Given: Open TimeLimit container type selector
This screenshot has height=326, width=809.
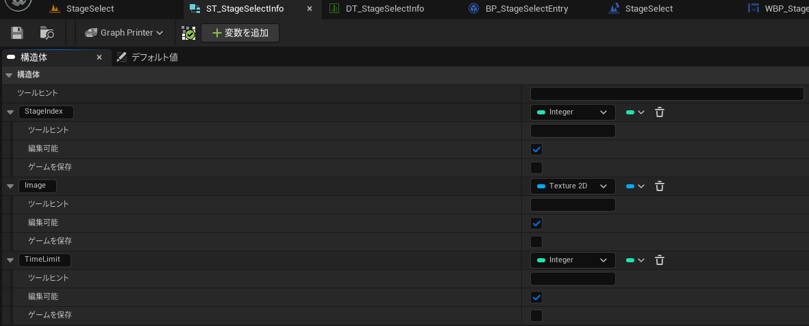Looking at the screenshot, I should pos(635,260).
